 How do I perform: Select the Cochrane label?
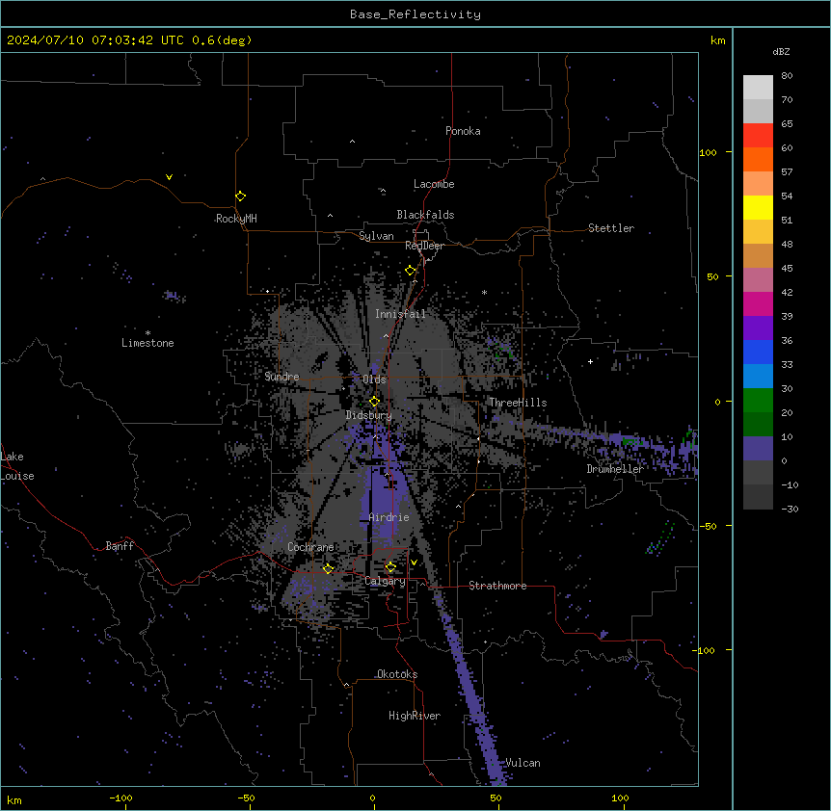coord(310,547)
